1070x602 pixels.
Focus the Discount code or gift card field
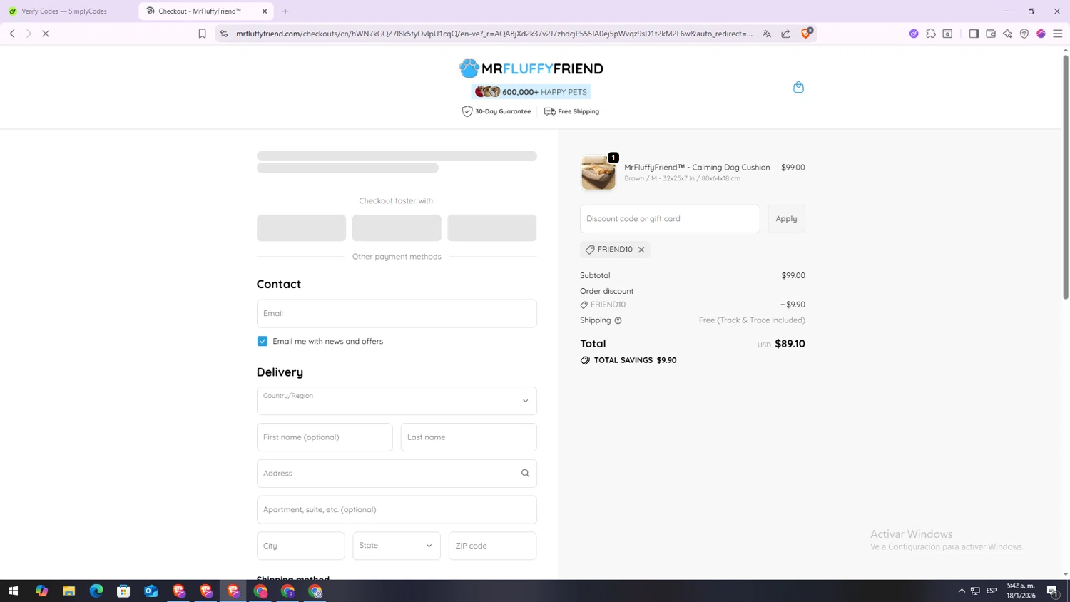[x=670, y=219]
